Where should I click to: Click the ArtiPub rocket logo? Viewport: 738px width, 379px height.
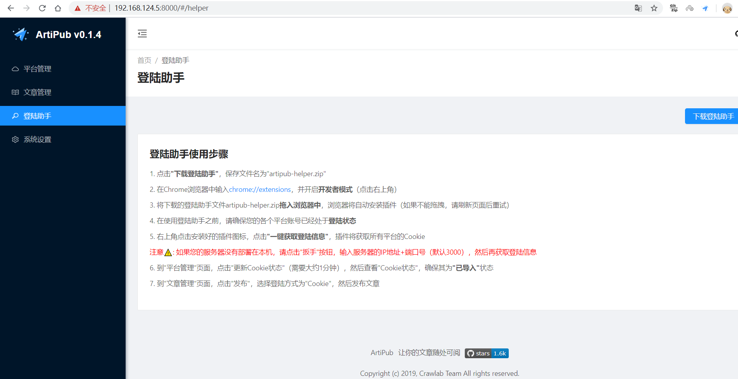pos(21,35)
